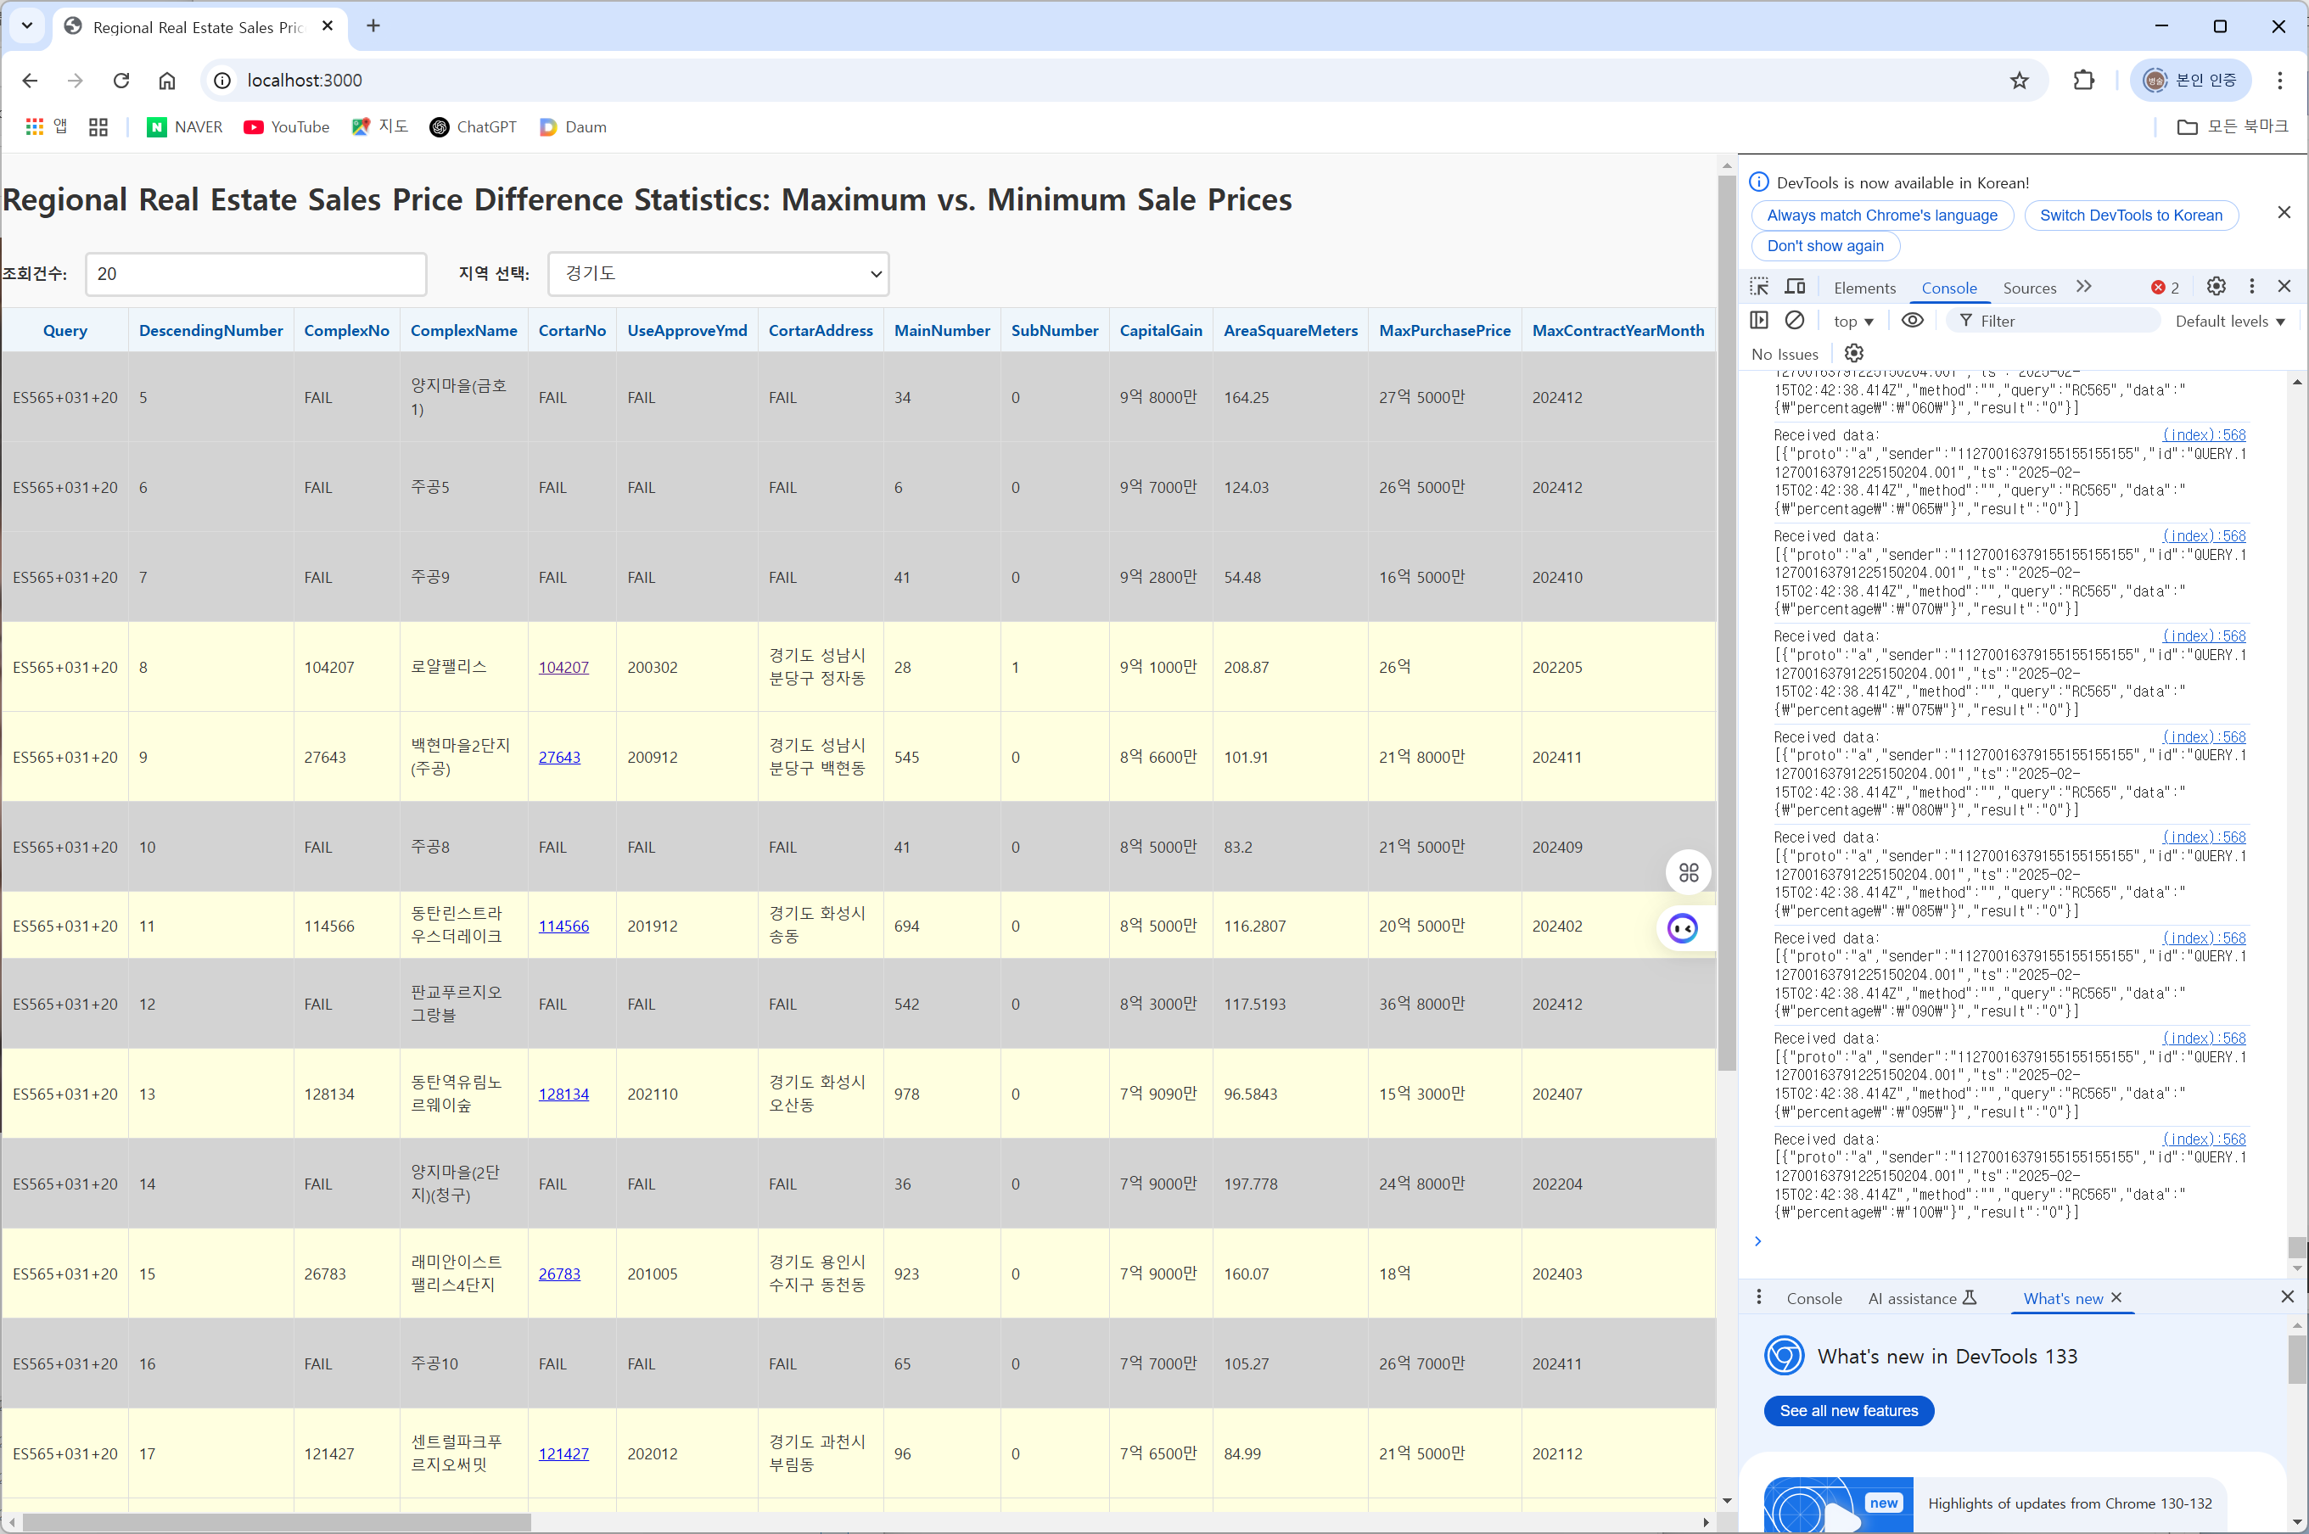This screenshot has height=1534, width=2309.
Task: Open the browser extensions puzzle icon
Action: click(2084, 81)
